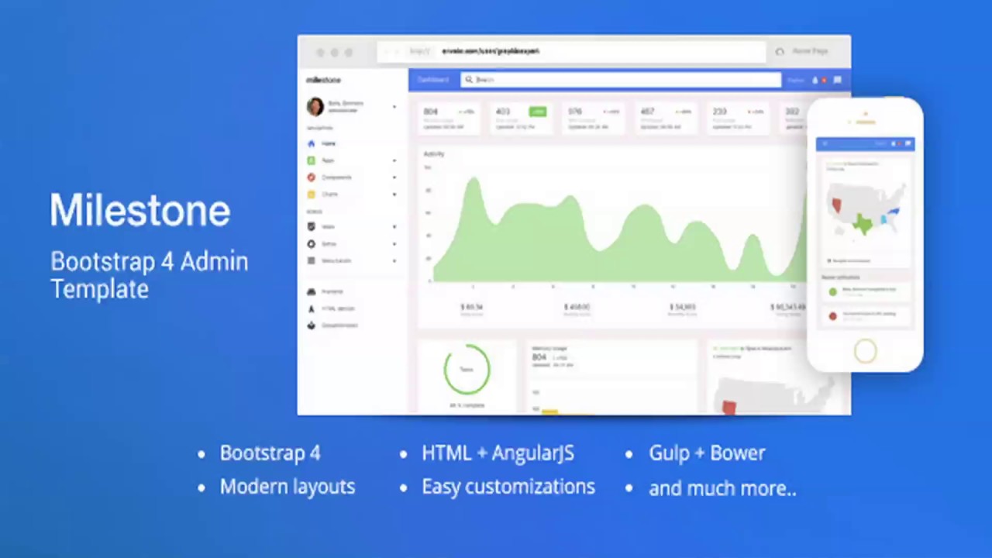Click the 'Easy customizations' bullet text
This screenshot has width=992, height=558.
508,487
